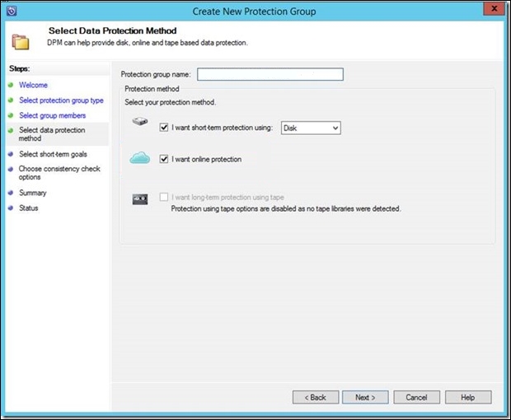Click the blue bullet beside Summary step
Screen dimensions: 511x420
coord(10,193)
